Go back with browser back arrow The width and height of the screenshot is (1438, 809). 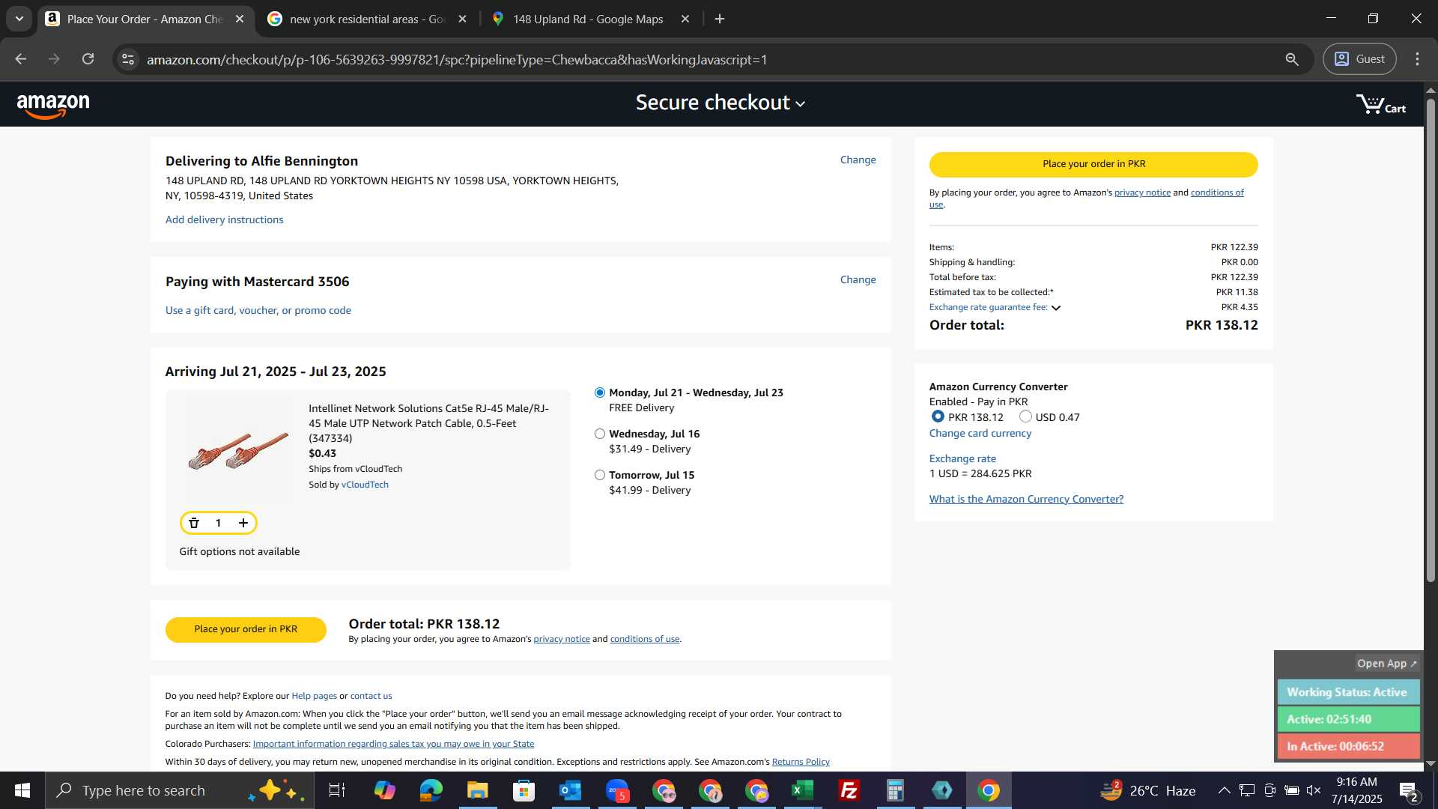pyautogui.click(x=20, y=59)
